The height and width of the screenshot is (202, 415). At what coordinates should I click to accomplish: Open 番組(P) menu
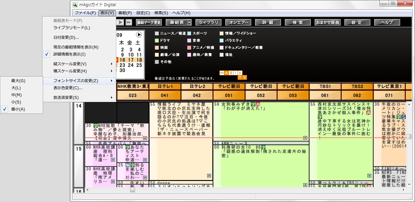coord(125,13)
